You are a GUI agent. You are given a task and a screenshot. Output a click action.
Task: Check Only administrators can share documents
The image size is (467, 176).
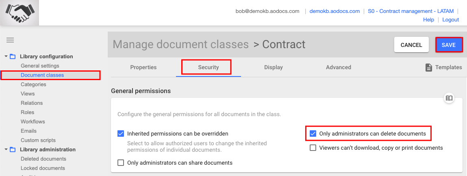[x=121, y=163]
